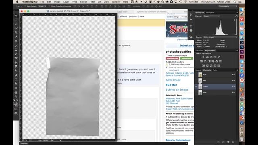Delete current channel with trash icon
This screenshot has width=258, height=145.
[233, 142]
